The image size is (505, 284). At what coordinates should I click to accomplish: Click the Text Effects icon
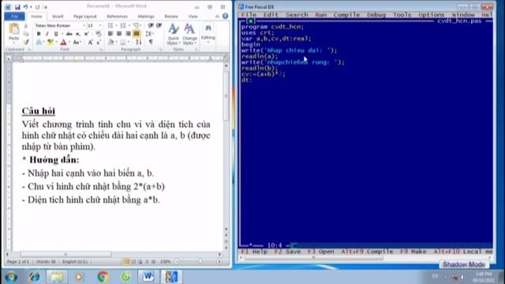(39, 42)
